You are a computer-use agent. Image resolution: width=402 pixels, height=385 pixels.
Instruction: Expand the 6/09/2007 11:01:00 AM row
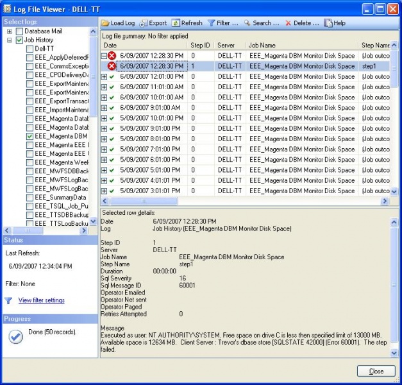104,87
